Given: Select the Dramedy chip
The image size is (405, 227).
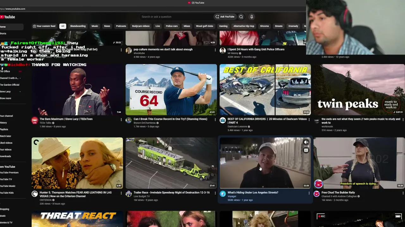Looking at the screenshot, I should 293,26.
